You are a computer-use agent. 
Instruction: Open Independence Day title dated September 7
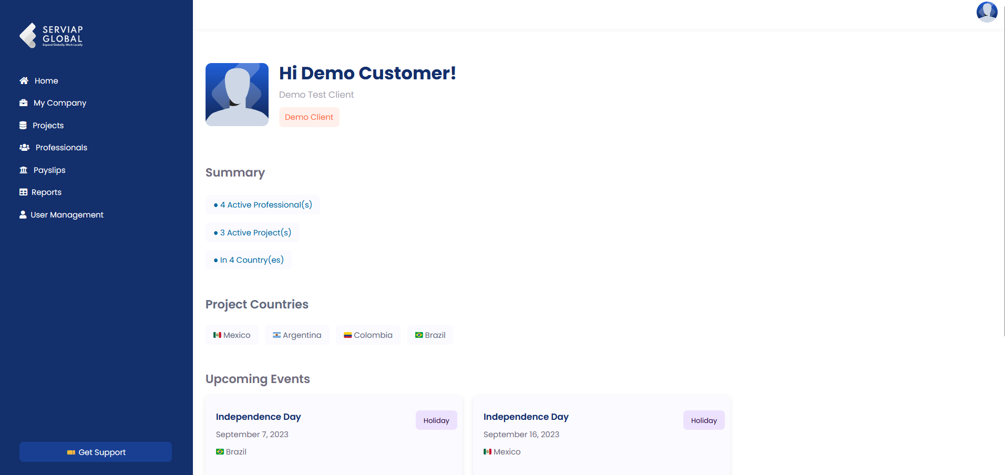[258, 417]
